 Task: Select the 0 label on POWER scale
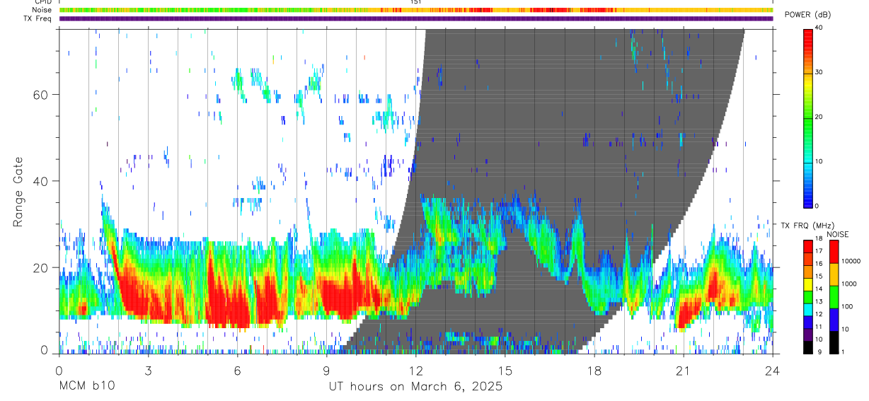click(817, 206)
